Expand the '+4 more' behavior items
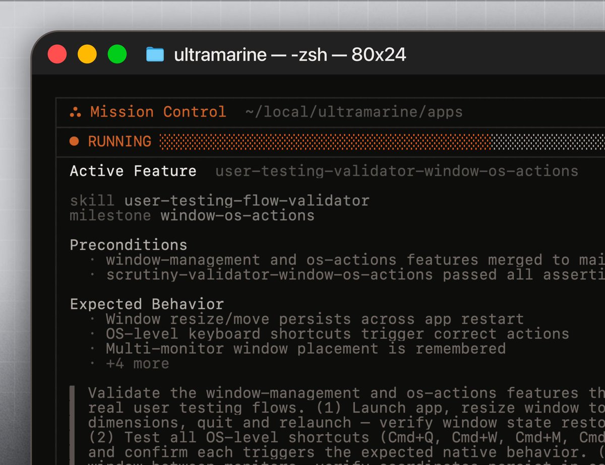The image size is (605, 465). click(137, 363)
